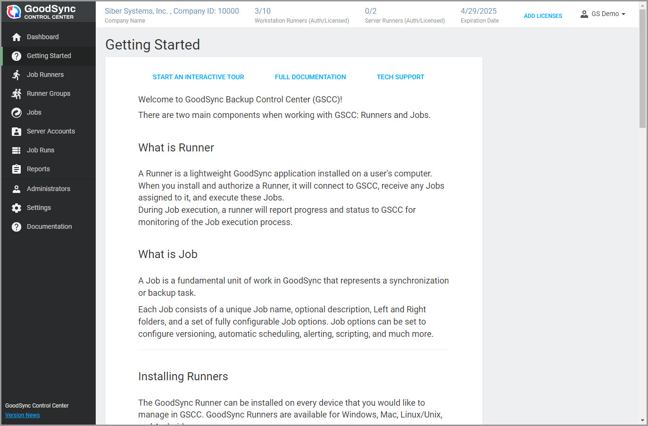648x426 pixels.
Task: Click the Add Licenses button
Action: [543, 16]
